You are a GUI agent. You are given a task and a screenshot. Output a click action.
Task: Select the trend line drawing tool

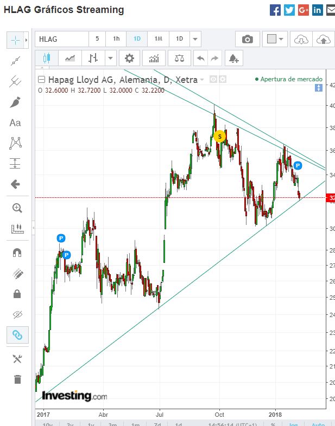tap(16, 61)
